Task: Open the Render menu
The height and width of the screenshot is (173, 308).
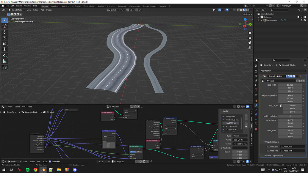Action: [19, 6]
